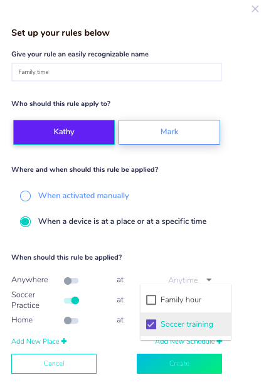
Task: Select device at a place radio option
Action: pos(26,221)
